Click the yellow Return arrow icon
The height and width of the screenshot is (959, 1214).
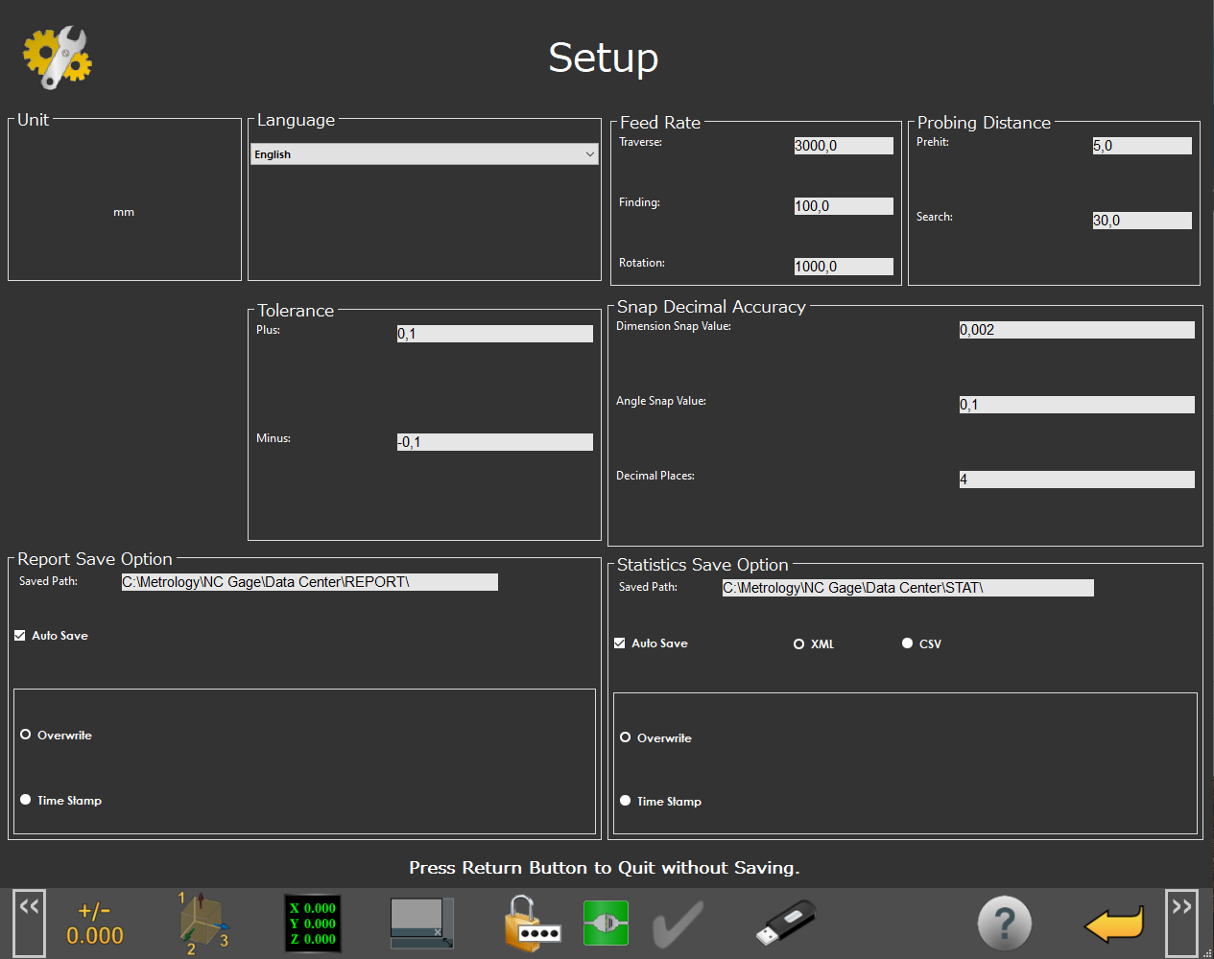[1113, 924]
